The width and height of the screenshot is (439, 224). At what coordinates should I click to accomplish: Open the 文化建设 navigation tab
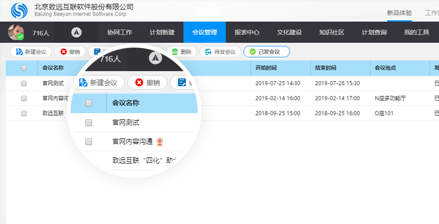[x=289, y=32]
